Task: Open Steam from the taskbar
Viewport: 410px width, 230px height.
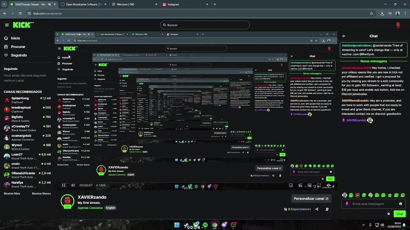Action: point(186,225)
